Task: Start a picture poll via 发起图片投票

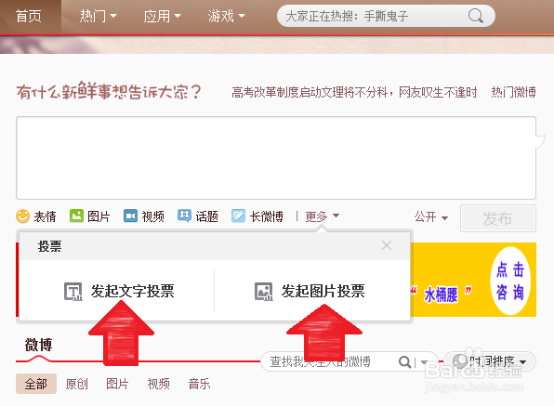Action: click(x=310, y=292)
